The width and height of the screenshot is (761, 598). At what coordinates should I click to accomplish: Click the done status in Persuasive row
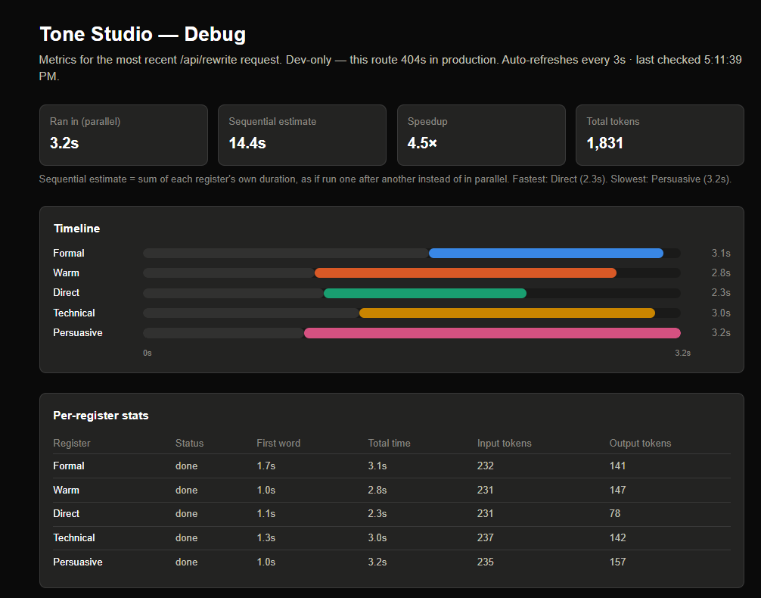[186, 562]
